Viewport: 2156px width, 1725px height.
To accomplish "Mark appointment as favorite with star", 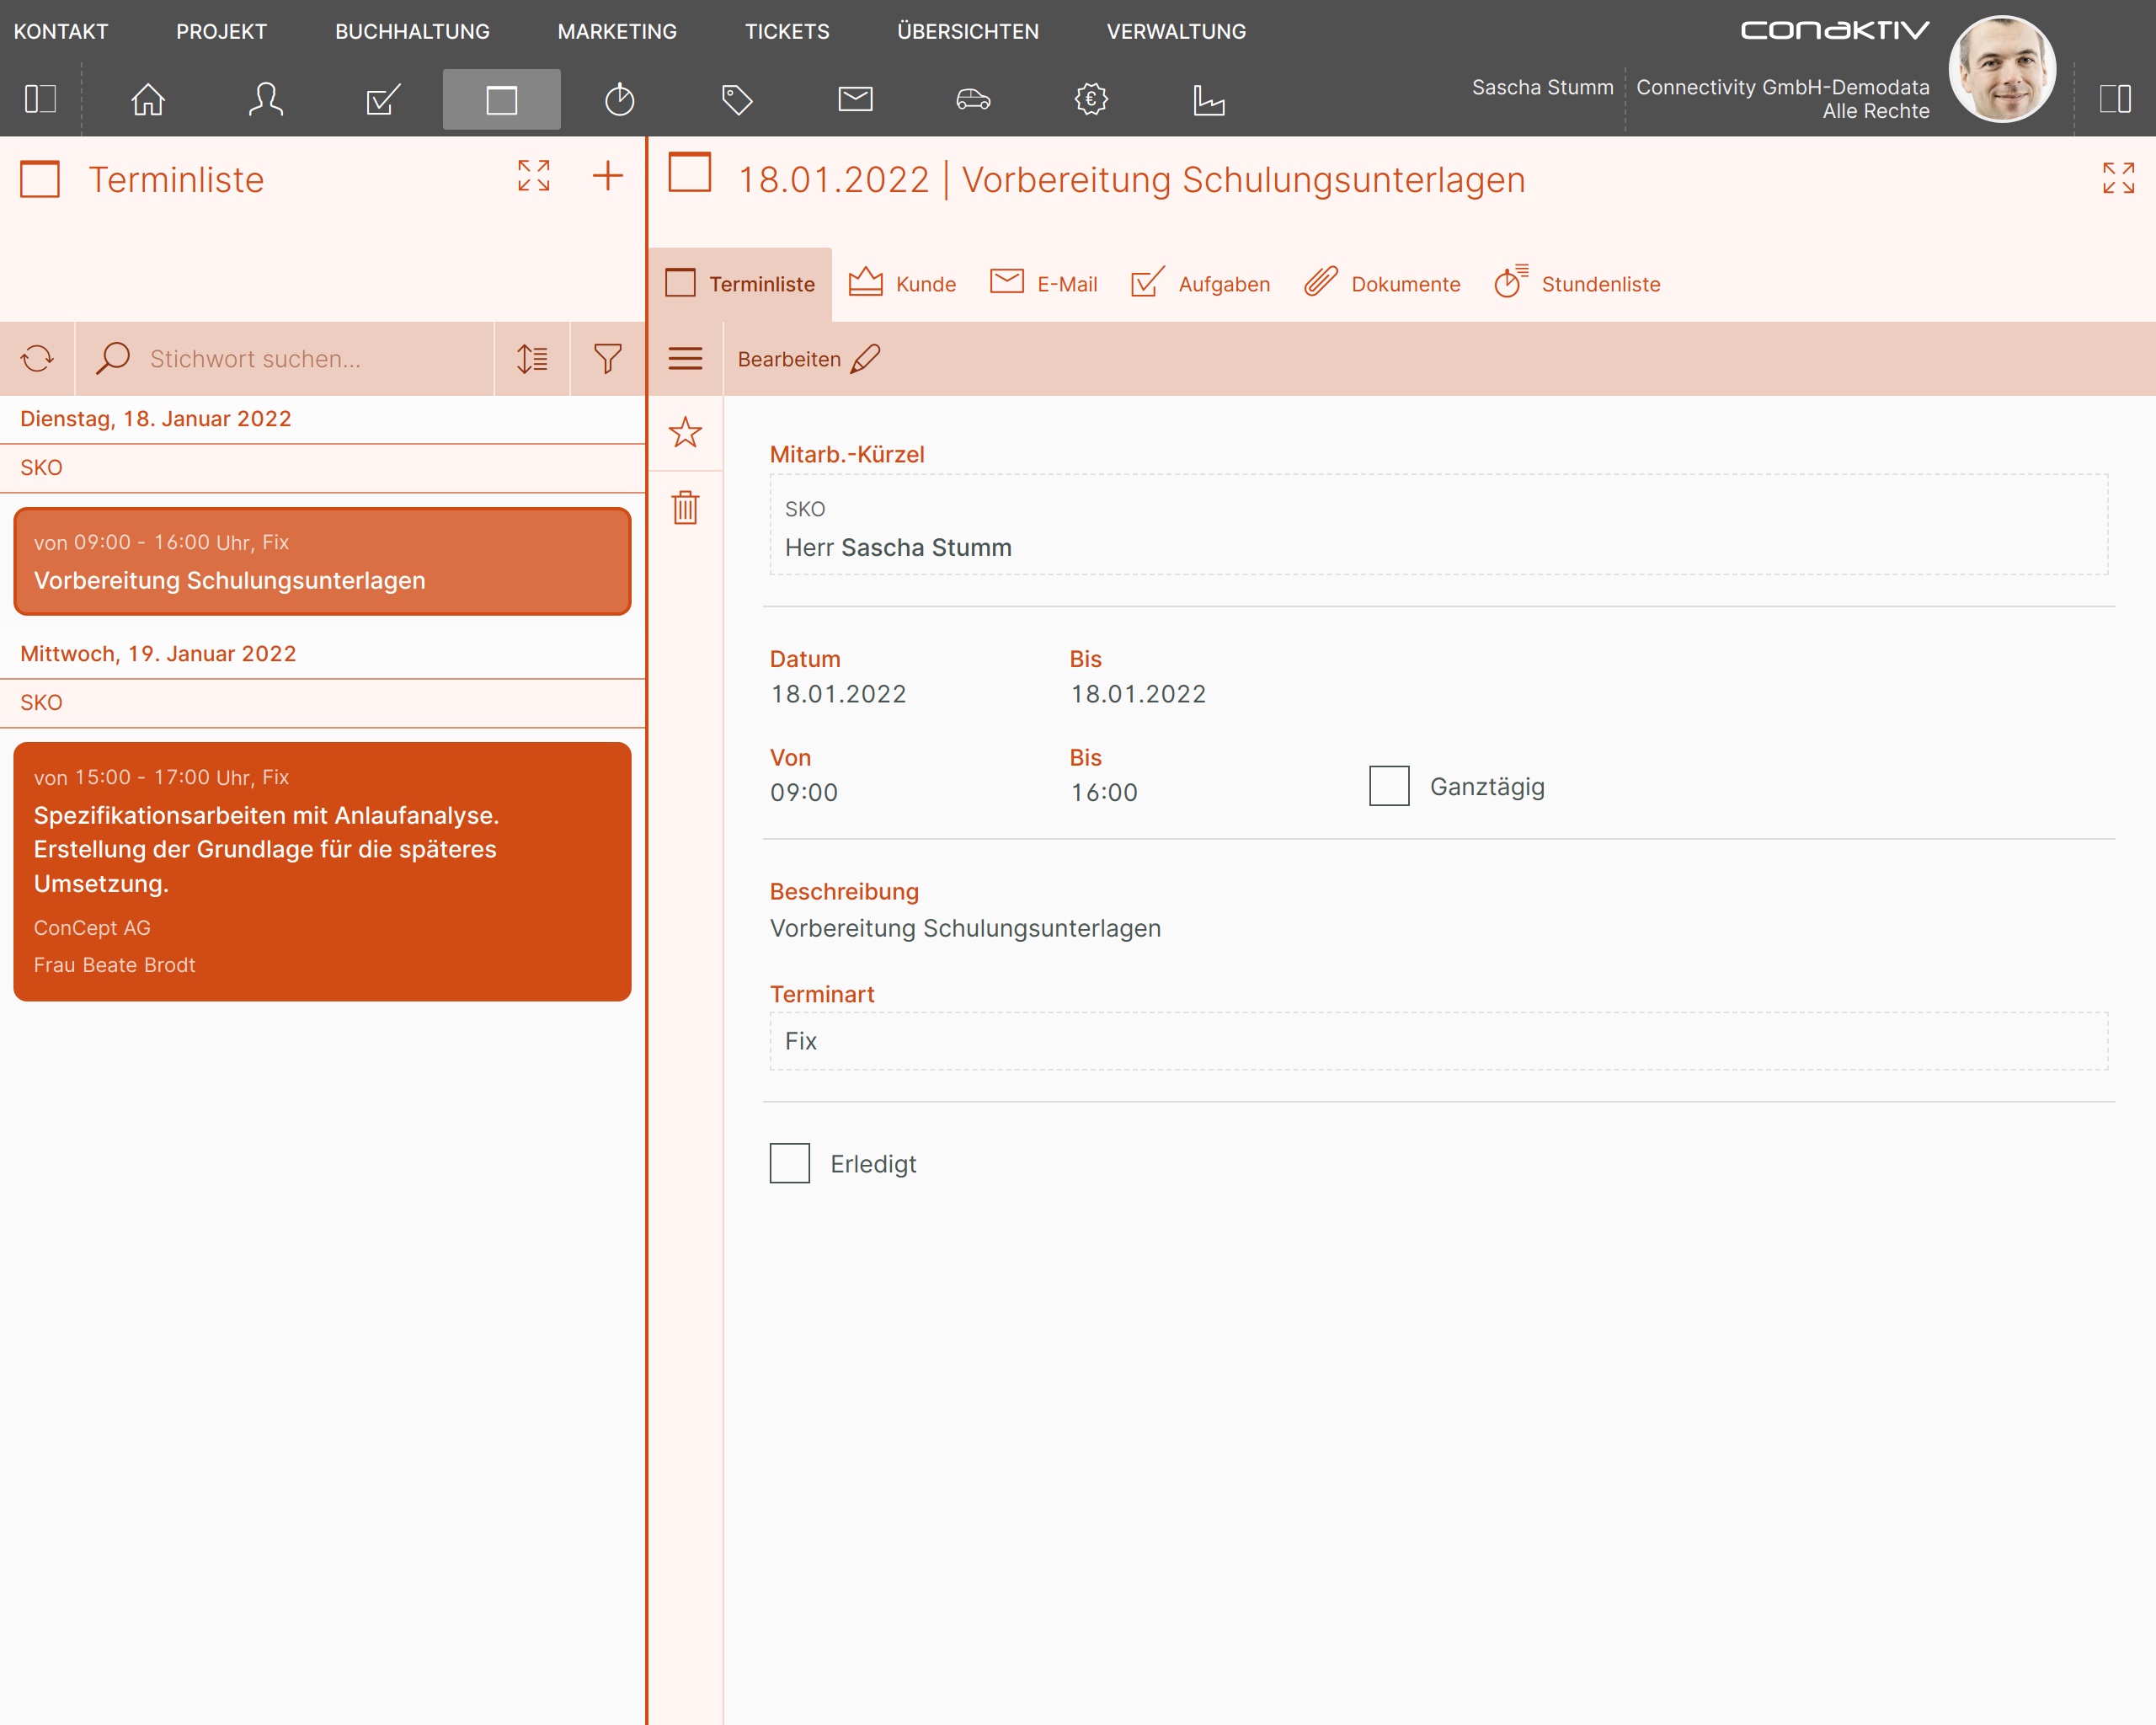I will 685,432.
